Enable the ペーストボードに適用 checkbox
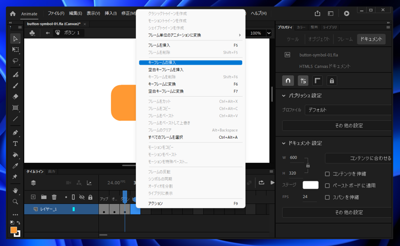The height and width of the screenshot is (246, 400). [x=327, y=186]
